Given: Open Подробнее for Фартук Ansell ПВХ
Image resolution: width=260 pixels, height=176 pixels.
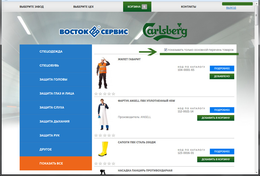Looking at the screenshot, I should point(222,110).
